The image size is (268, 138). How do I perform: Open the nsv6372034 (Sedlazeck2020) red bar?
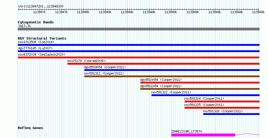pos(139,57)
